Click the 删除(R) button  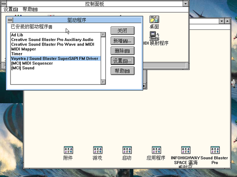pos(122,51)
